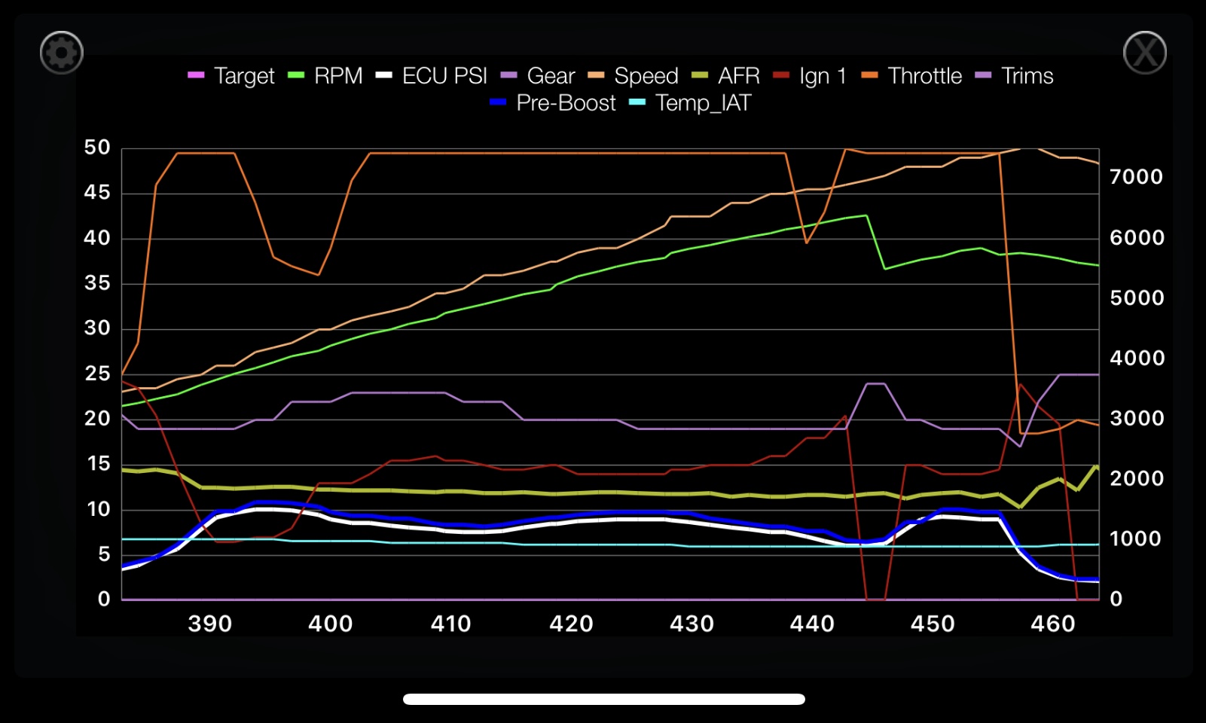Click the cyan Temp_IAT color swatch
The image size is (1206, 723).
coord(637,102)
